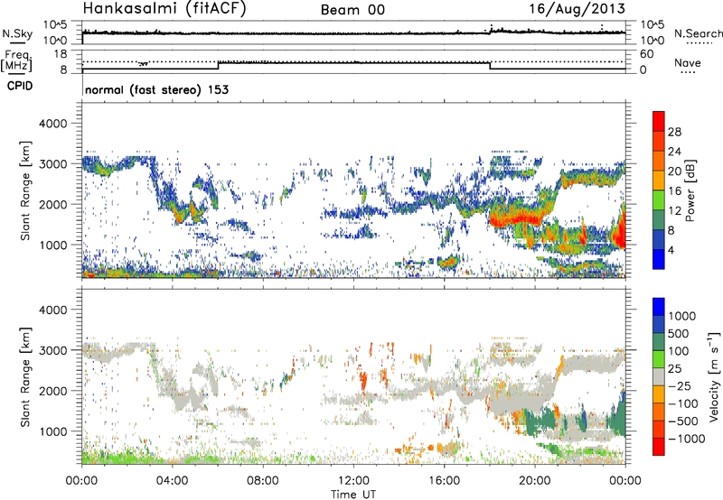The height and width of the screenshot is (500, 723).
Task: Click the 'N.Search' legend label
Action: pos(698,33)
